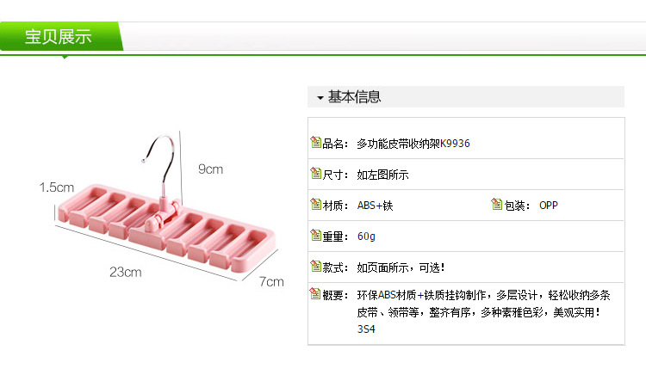The image size is (646, 387).
Task: Select product name 多功能皮带收纳架K9936
Action: [413, 144]
